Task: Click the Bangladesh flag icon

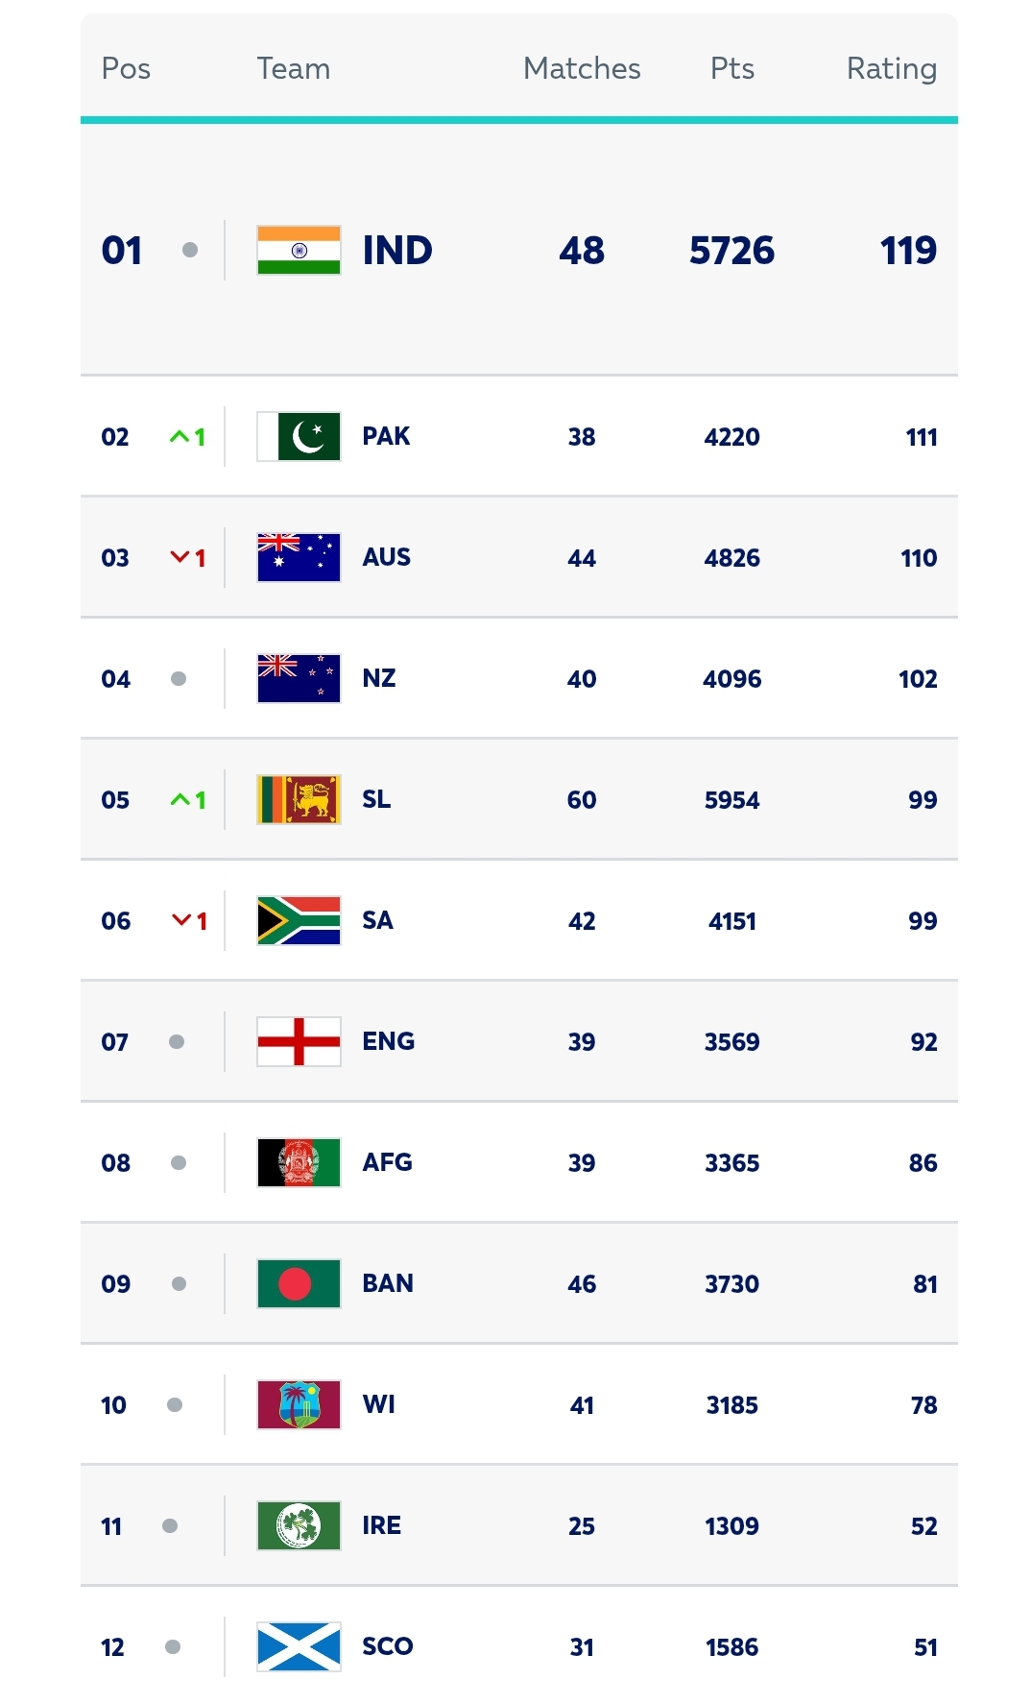Action: point(299,1284)
